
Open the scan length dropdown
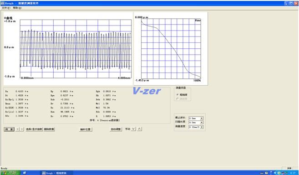click(202, 123)
